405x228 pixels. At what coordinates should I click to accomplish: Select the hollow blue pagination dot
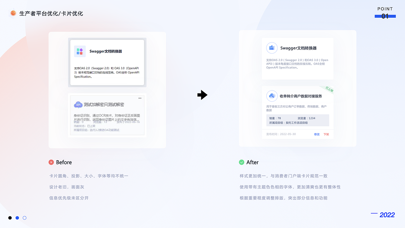coord(25,218)
